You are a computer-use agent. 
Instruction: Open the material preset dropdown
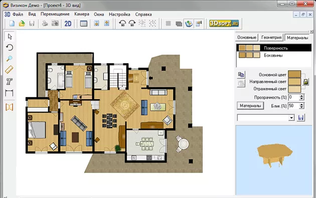pyautogui.click(x=291, y=118)
